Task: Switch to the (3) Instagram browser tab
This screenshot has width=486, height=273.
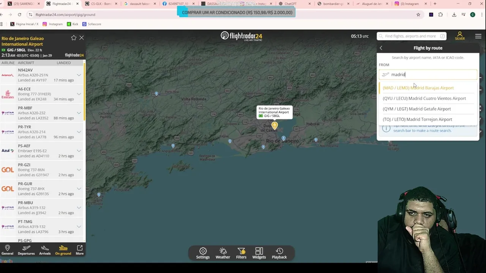Action: [x=410, y=4]
